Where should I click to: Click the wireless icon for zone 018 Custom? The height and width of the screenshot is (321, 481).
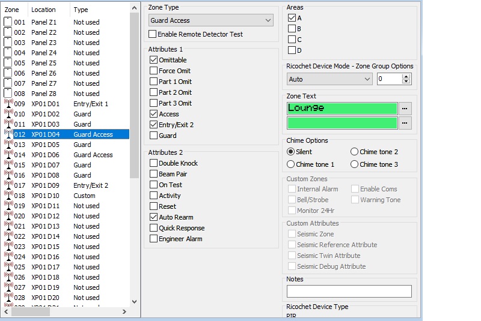(8, 196)
